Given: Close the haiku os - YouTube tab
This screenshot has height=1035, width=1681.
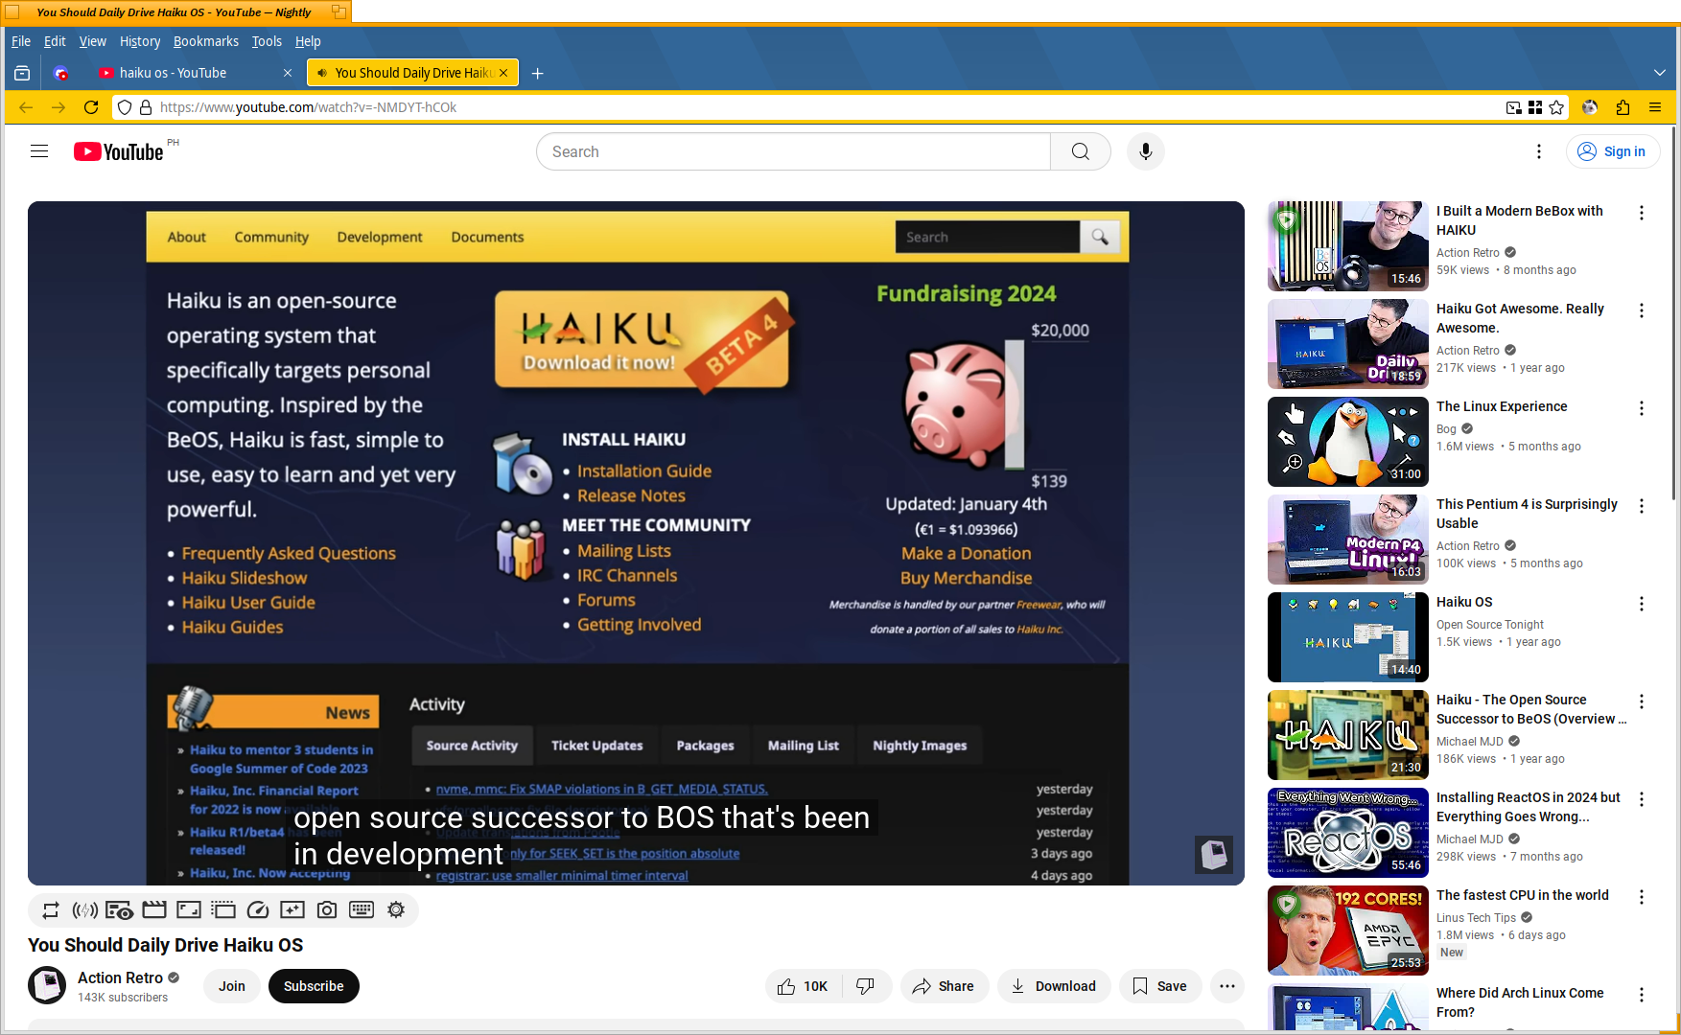Looking at the screenshot, I should pos(288,73).
